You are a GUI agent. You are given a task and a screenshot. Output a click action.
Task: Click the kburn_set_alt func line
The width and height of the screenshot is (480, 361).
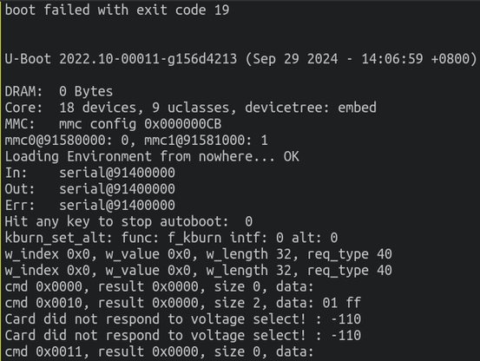point(171,238)
